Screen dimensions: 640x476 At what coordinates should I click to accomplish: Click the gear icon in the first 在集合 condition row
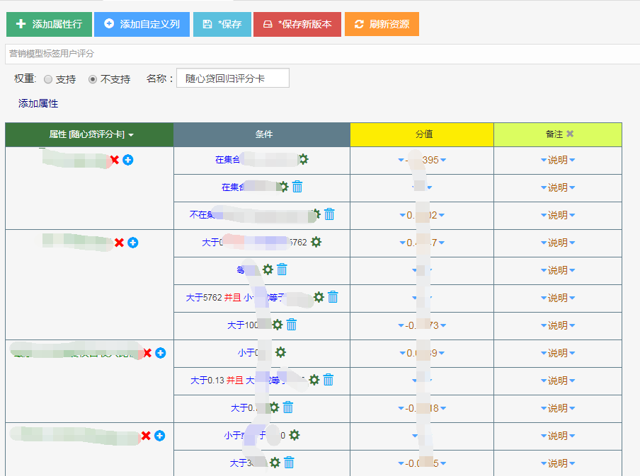click(x=303, y=159)
